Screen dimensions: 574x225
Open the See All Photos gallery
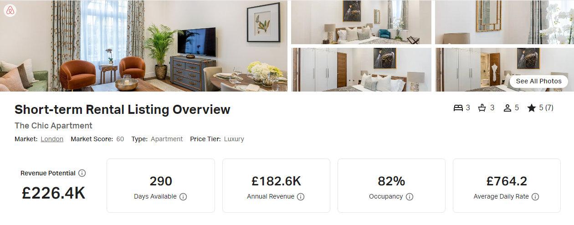[x=539, y=81]
